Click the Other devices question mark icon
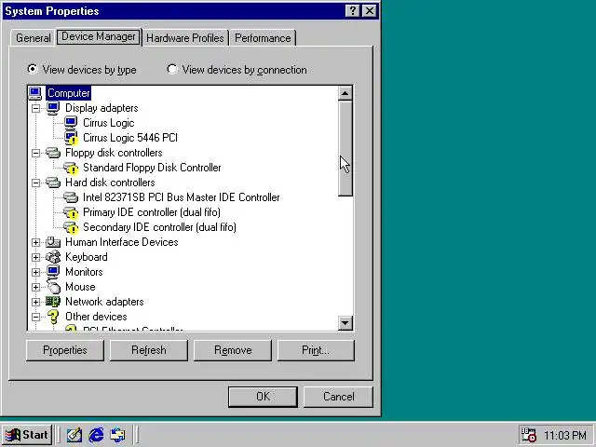 53,317
